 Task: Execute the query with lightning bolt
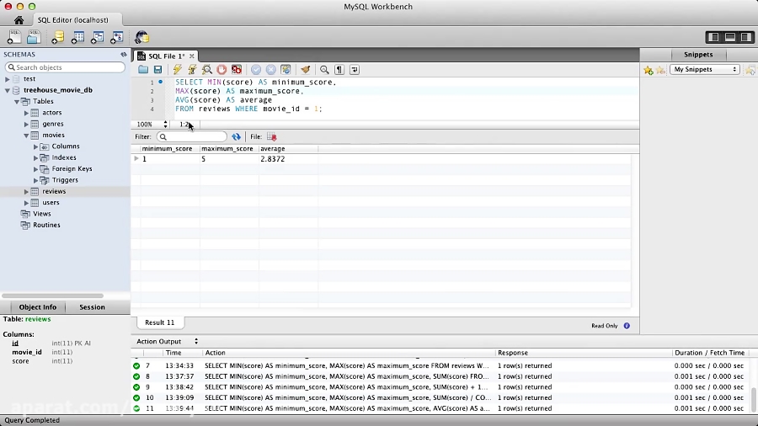(178, 70)
